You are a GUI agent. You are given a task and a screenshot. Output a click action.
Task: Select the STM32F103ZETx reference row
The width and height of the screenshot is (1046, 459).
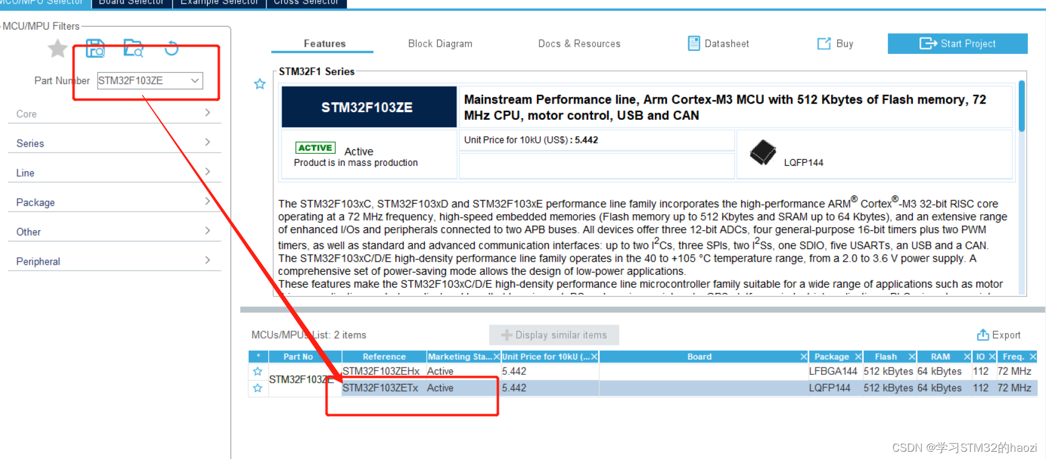(x=380, y=388)
